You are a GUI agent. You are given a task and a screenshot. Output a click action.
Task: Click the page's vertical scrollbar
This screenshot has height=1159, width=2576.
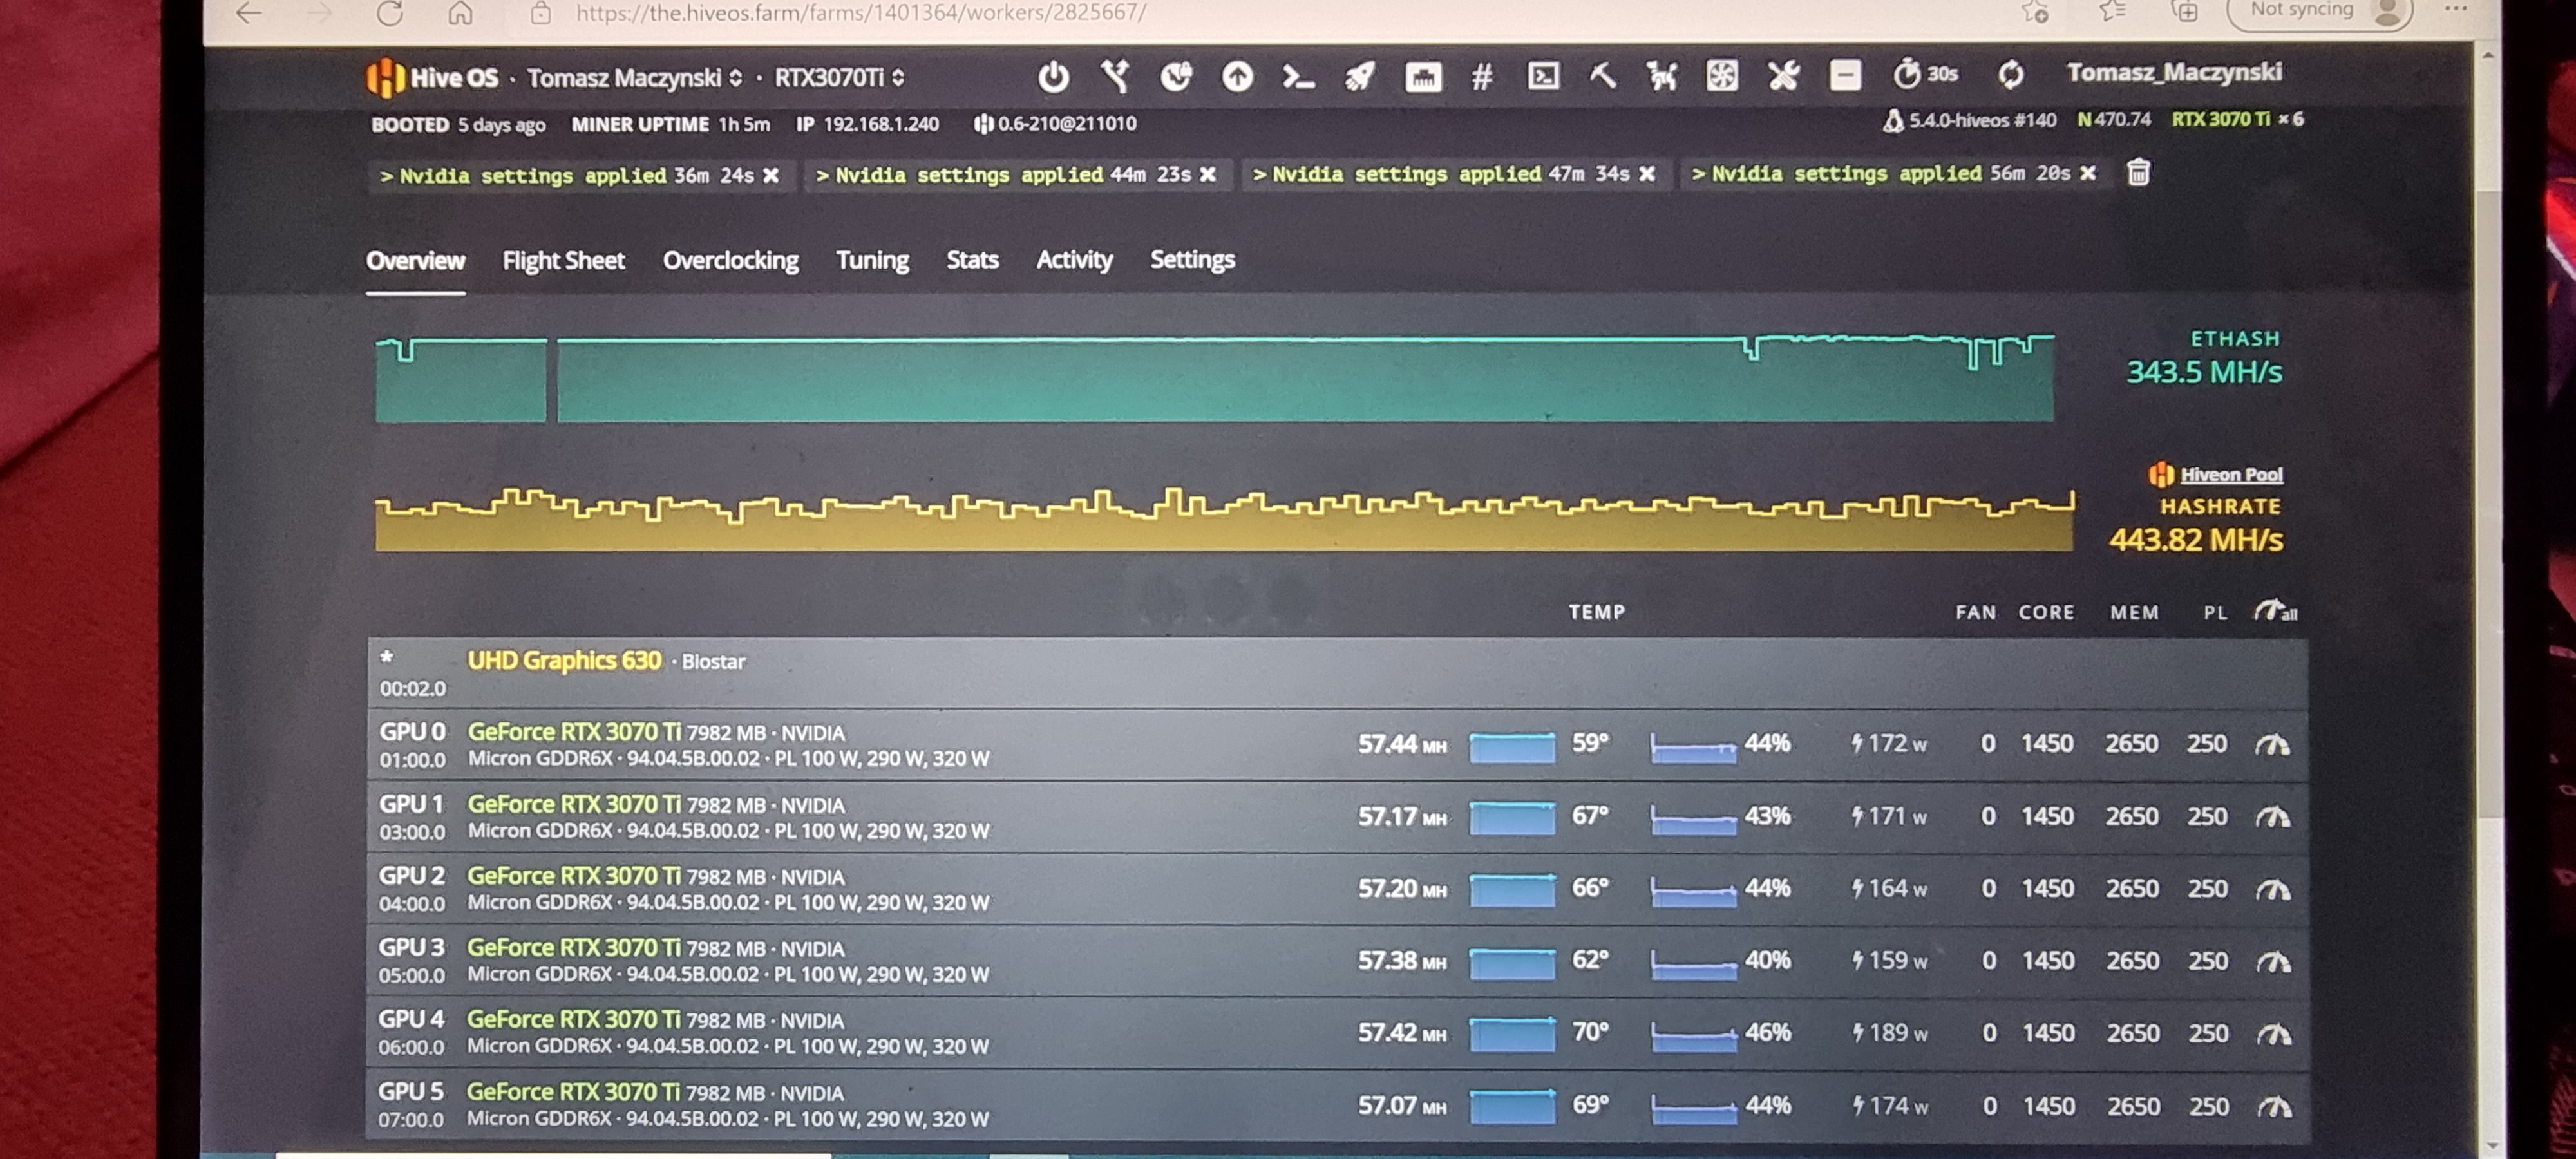(2489, 500)
